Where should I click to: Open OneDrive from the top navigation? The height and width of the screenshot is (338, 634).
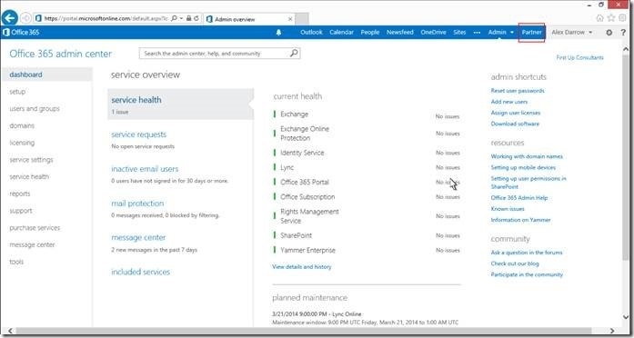pos(433,33)
